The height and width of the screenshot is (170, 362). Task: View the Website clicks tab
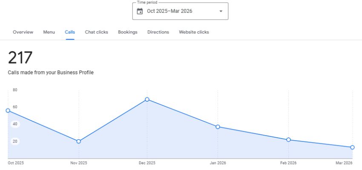(x=194, y=32)
